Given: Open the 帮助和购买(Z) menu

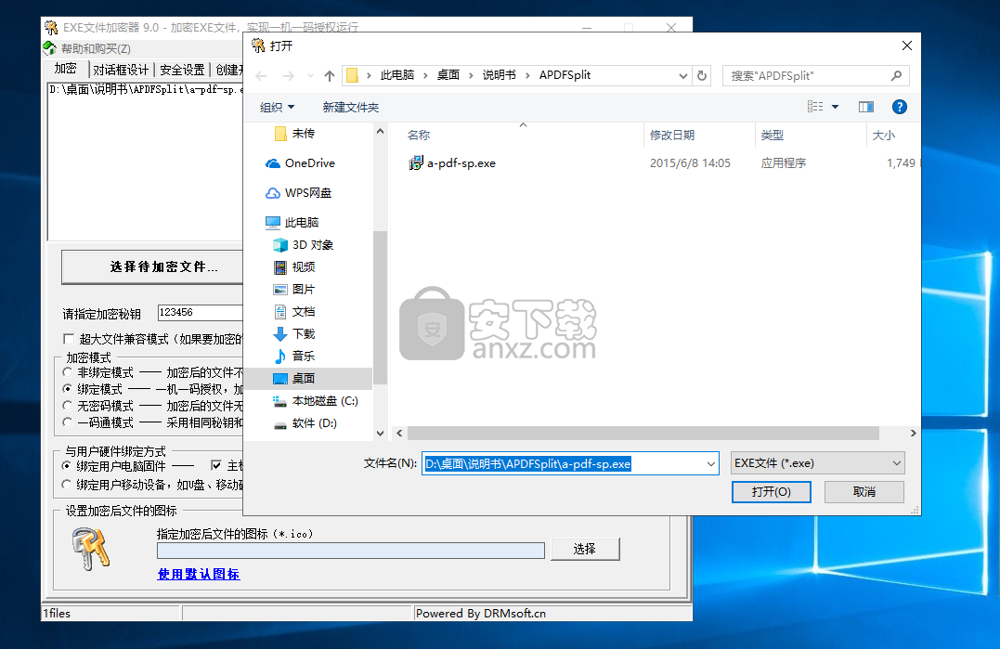Looking at the screenshot, I should tap(96, 49).
